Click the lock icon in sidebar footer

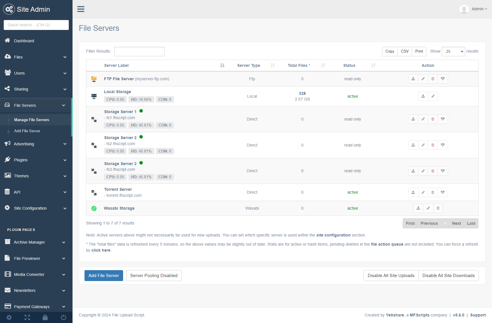pos(45,317)
